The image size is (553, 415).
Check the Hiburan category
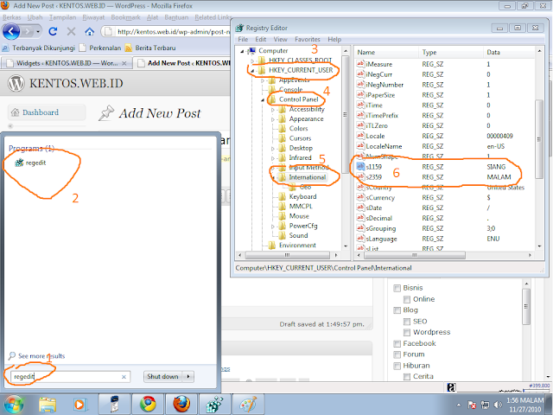[x=397, y=366]
